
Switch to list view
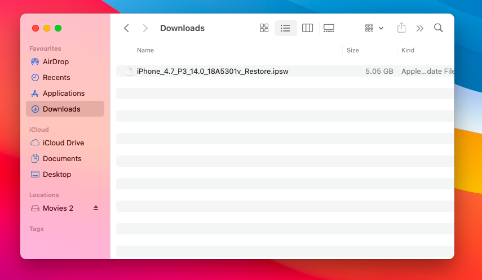[x=286, y=28]
